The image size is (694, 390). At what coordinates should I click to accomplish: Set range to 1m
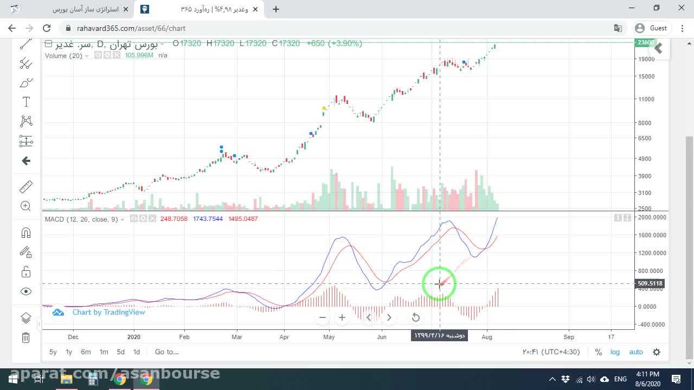coord(104,352)
